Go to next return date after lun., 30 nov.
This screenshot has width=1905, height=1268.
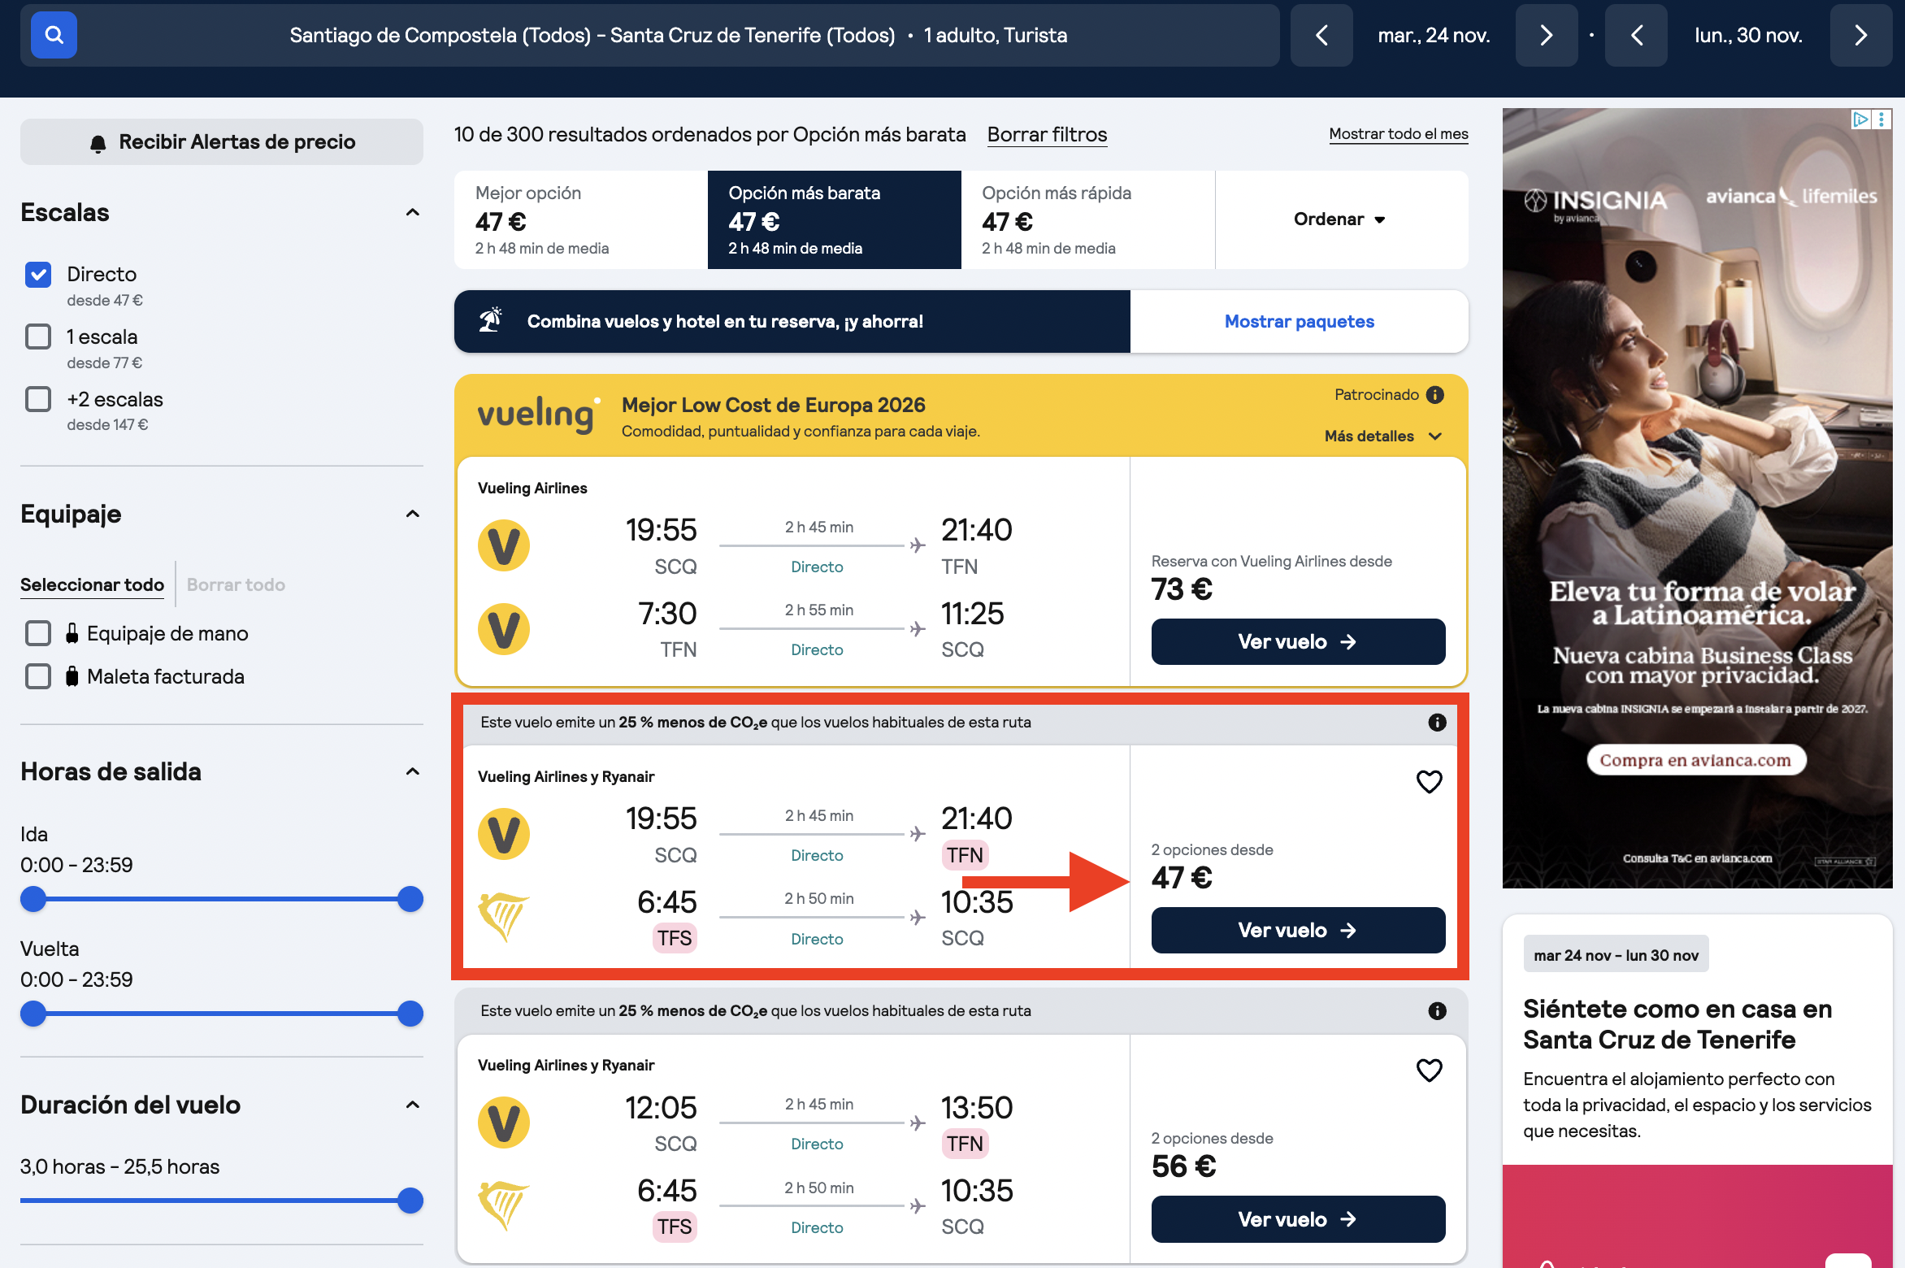click(x=1860, y=35)
